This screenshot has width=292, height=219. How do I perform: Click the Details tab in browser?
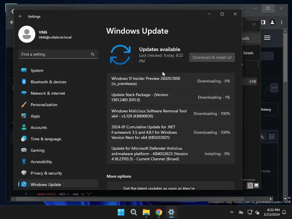click(248, 53)
